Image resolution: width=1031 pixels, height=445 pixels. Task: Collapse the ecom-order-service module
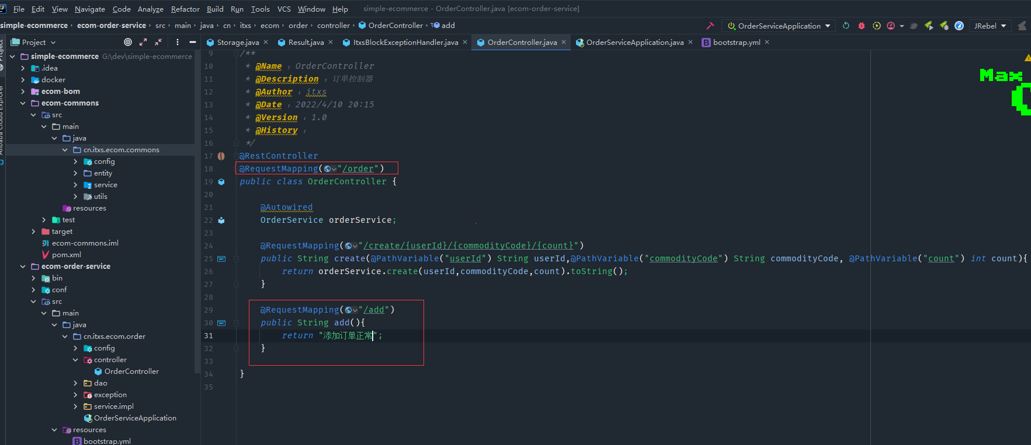(x=23, y=267)
